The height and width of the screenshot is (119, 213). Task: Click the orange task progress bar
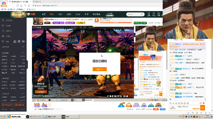click(116, 22)
